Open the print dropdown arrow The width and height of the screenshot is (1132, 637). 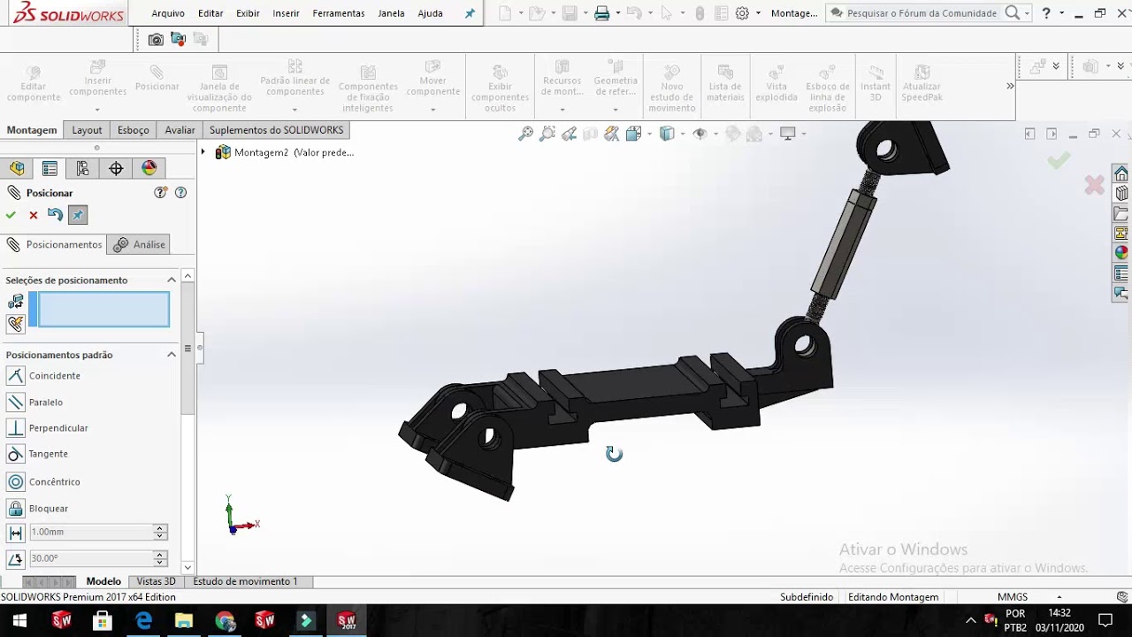tap(618, 13)
